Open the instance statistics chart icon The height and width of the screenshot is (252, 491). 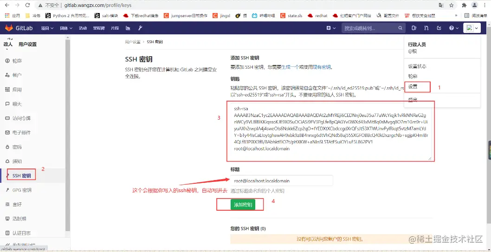coord(128,28)
